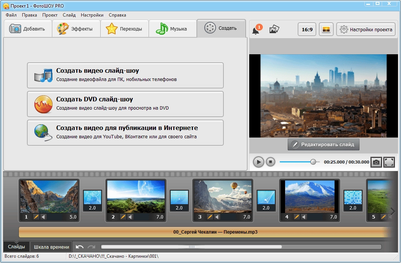This screenshot has width=401, height=263.
Task: Stop the slideshow preview
Action: coord(271,162)
